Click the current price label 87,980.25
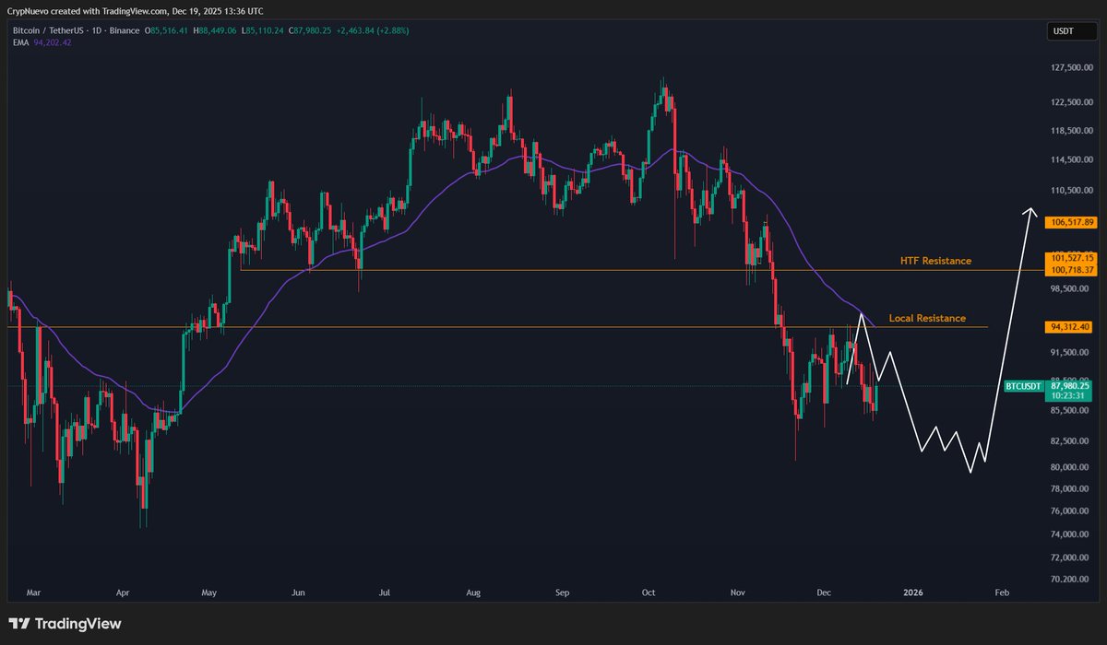Viewport: 1107px width, 645px height. (1070, 386)
